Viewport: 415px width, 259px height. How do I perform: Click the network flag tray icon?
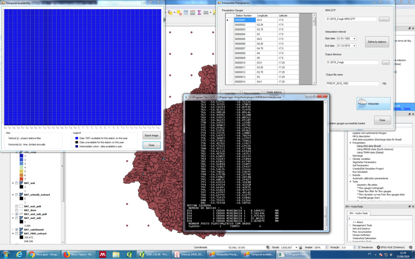381,255
